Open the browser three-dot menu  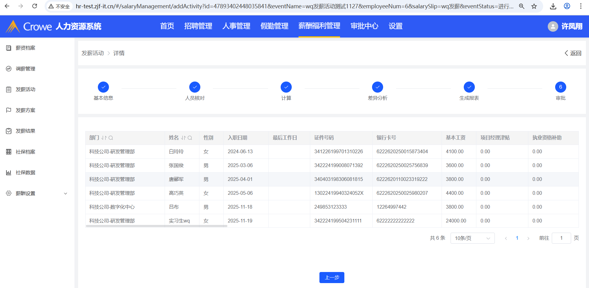pyautogui.click(x=581, y=6)
